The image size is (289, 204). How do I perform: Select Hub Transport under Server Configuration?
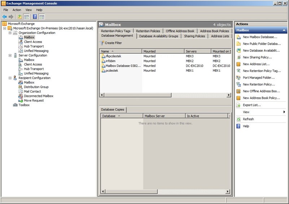[34, 69]
